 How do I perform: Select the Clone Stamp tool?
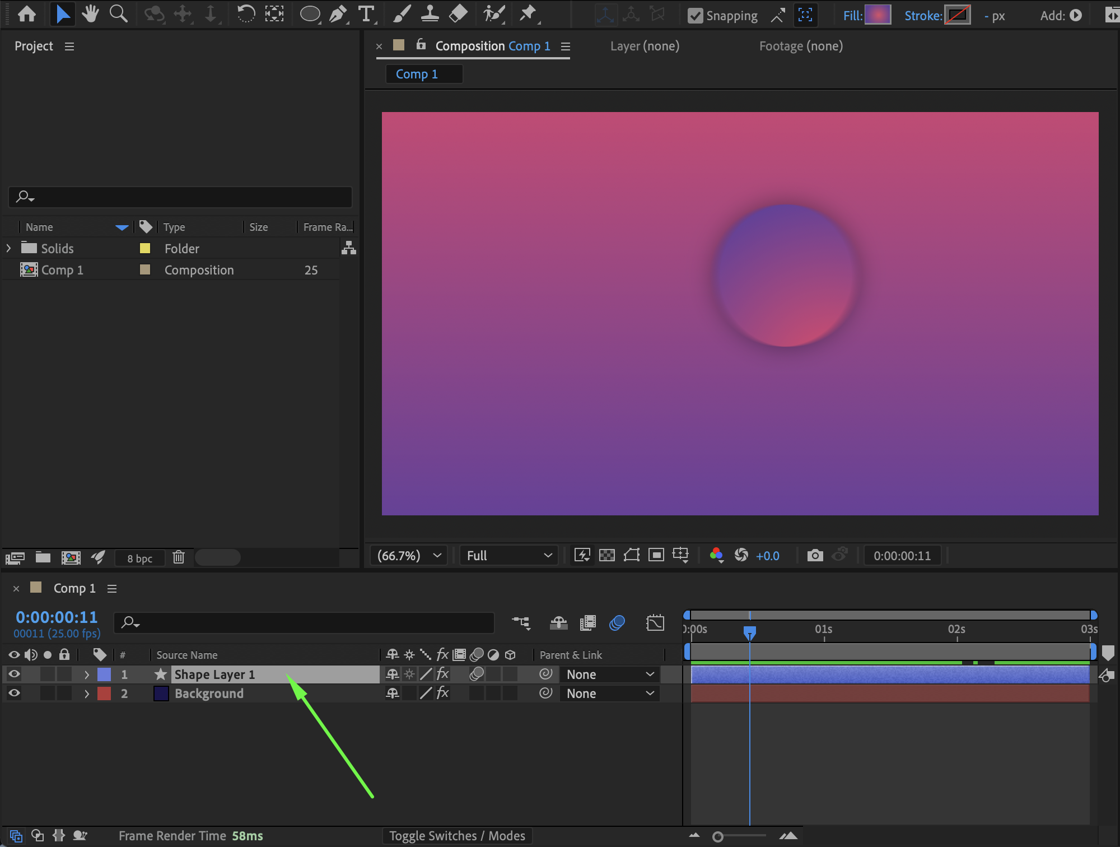[430, 14]
